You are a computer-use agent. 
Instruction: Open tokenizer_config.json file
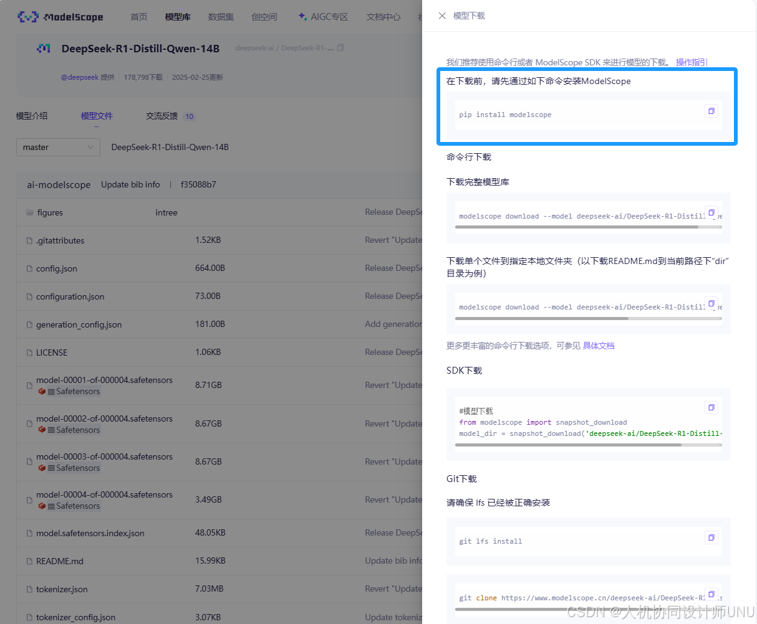[76, 617]
